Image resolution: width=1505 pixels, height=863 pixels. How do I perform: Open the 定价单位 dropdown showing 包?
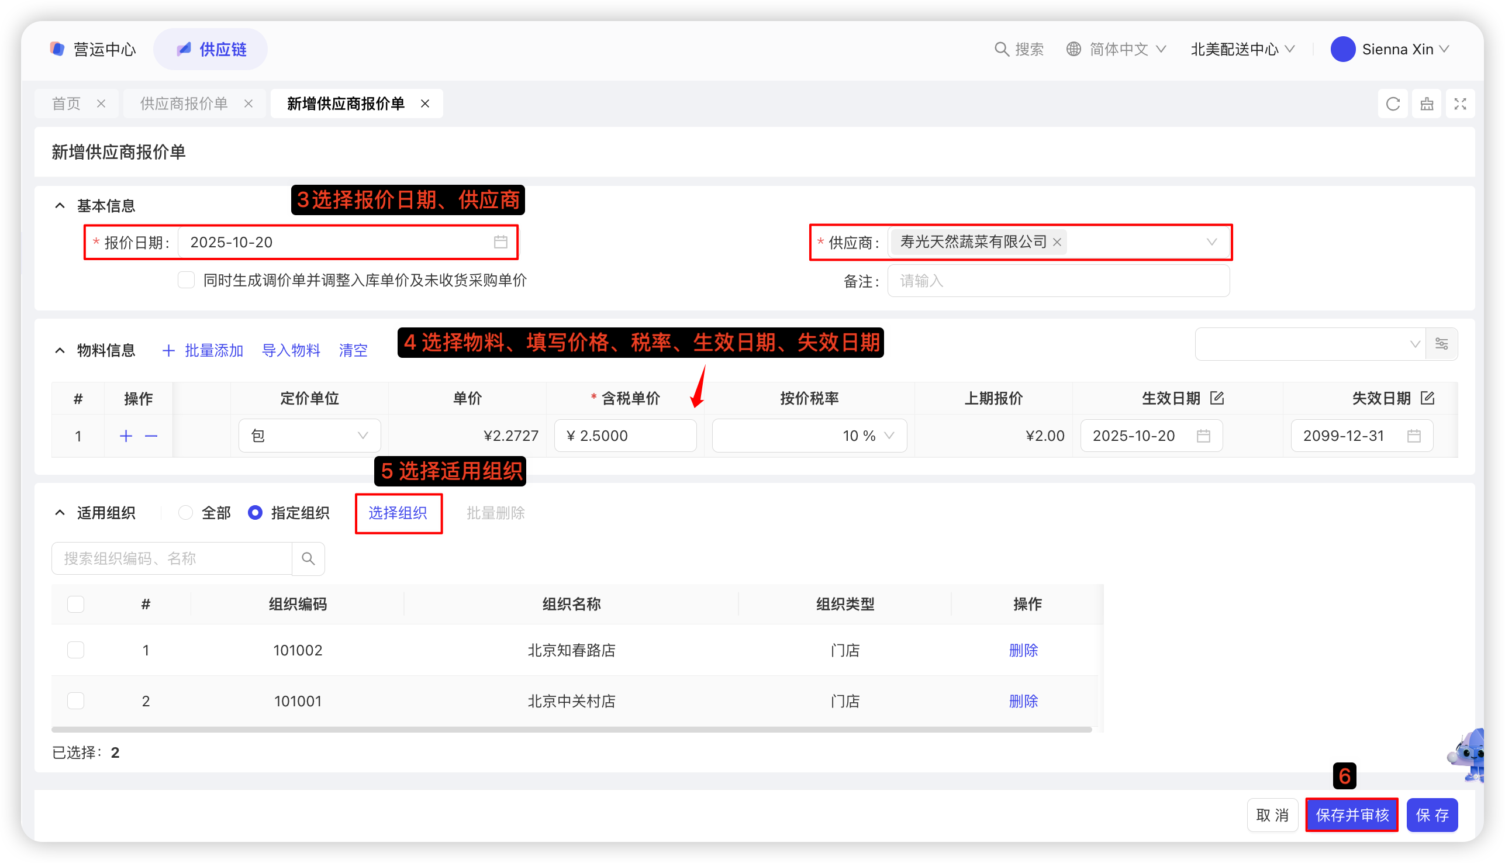coord(309,436)
